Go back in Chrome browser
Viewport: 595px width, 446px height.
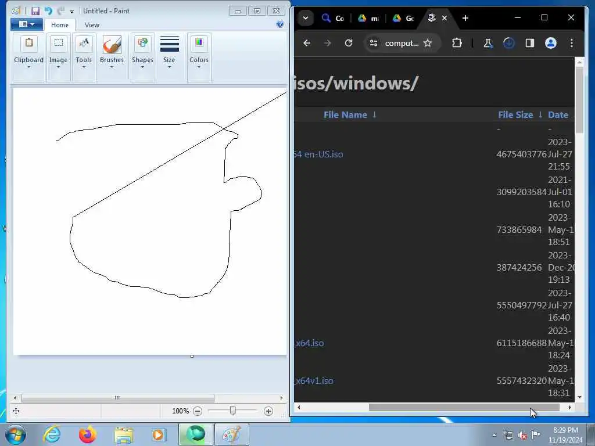307,43
